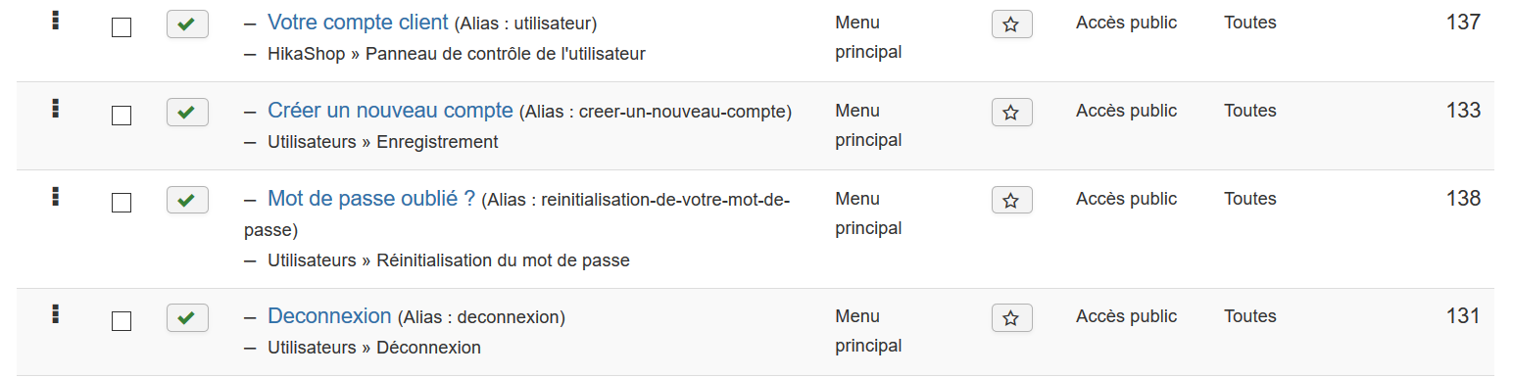Select the Deconnexion row checkbox
The image size is (1513, 377).
point(122,321)
